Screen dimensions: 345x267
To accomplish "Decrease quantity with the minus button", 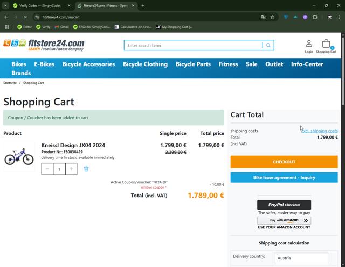I will [47, 169].
